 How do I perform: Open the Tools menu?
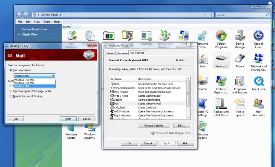click(47, 22)
